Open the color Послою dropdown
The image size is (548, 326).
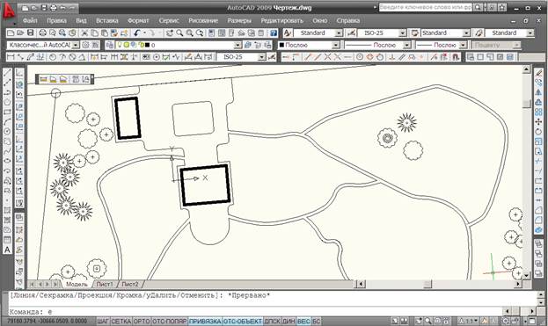336,45
